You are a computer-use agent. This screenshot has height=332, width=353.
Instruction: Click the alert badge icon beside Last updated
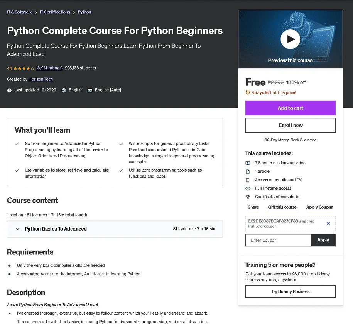click(x=9, y=90)
